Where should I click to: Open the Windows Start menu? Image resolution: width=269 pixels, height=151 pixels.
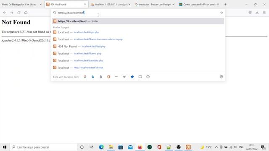tap(5, 147)
